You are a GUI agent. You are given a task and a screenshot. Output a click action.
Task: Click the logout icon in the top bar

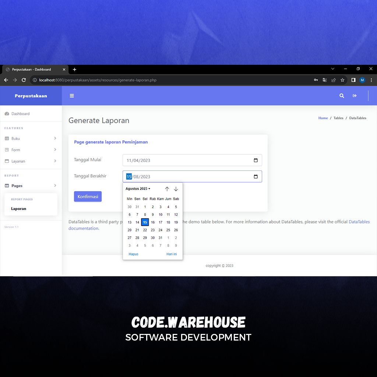[355, 96]
